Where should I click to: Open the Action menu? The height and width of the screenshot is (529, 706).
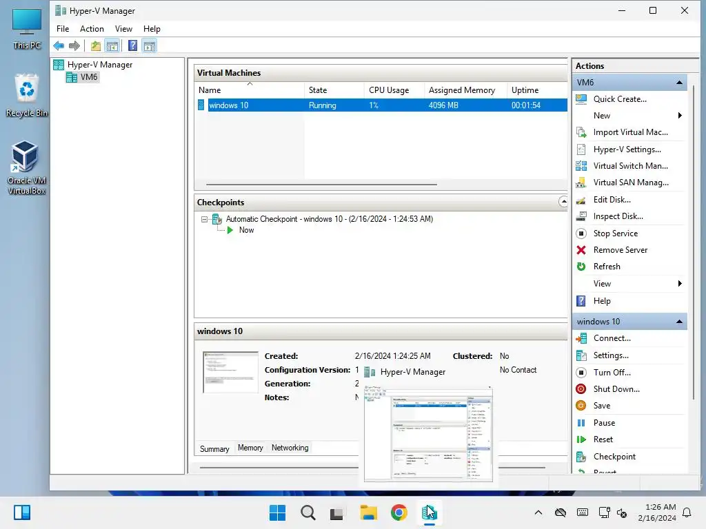coord(92,29)
